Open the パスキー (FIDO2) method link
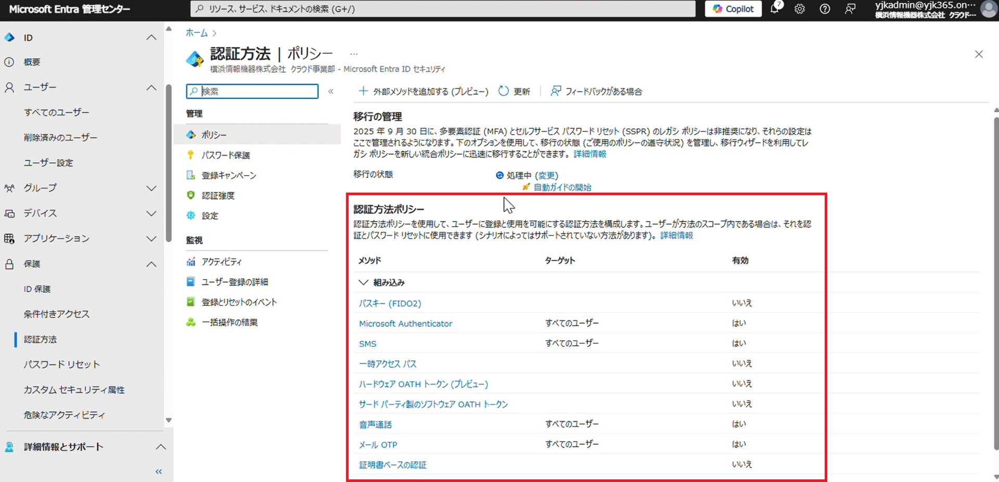The image size is (999, 482). tap(390, 303)
